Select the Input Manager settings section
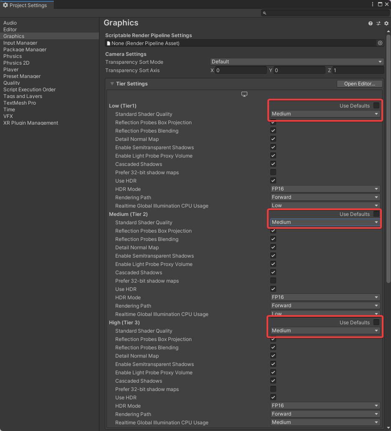This screenshot has height=431, width=391. coord(20,43)
